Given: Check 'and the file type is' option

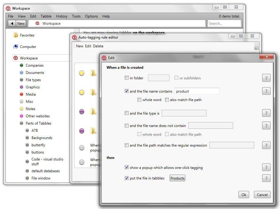Looking at the screenshot, I should [x=127, y=113].
